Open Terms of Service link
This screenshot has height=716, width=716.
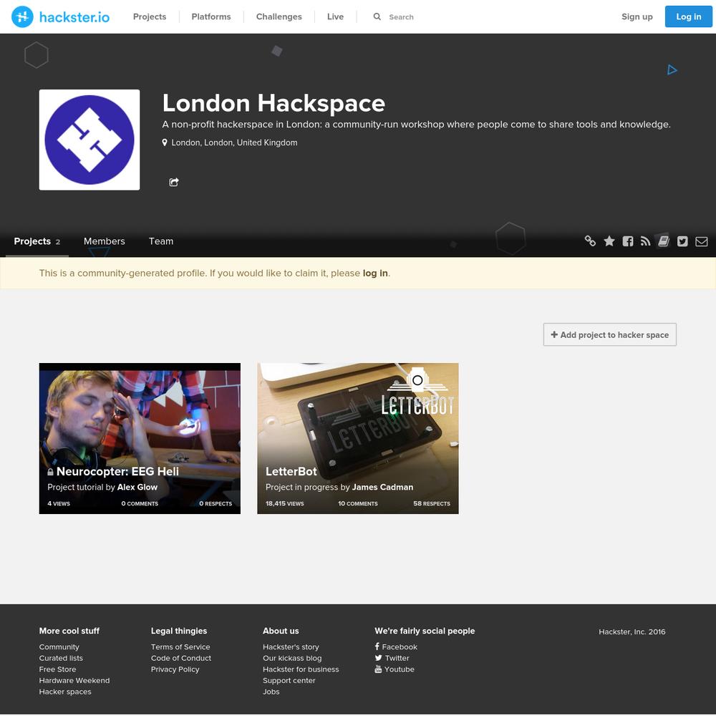[x=180, y=647]
